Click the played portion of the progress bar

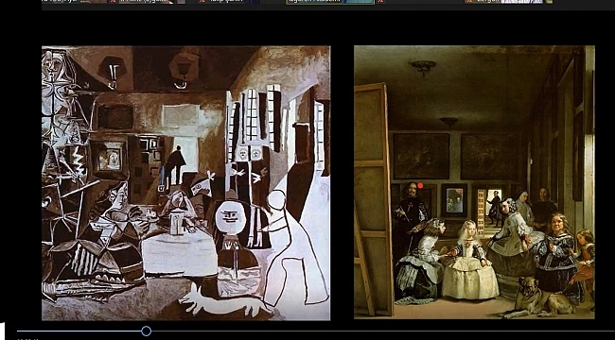79,331
